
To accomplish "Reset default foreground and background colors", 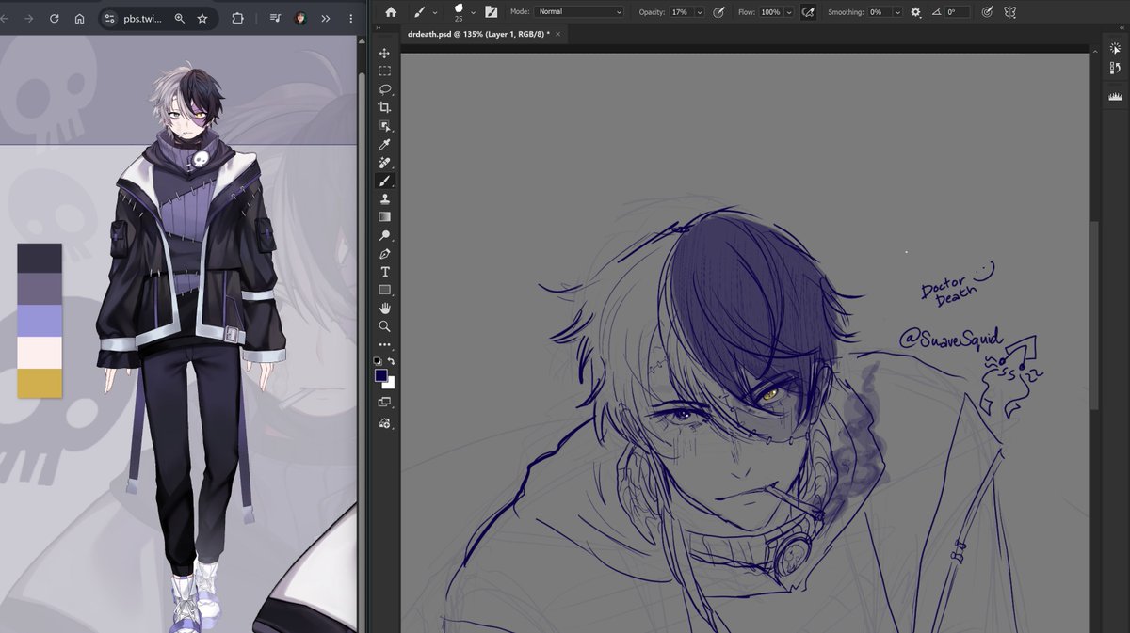I will (x=378, y=360).
